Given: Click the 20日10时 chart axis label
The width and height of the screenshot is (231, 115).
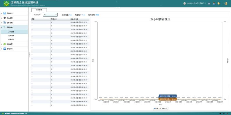Looking at the screenshot, I should (x=220, y=102).
